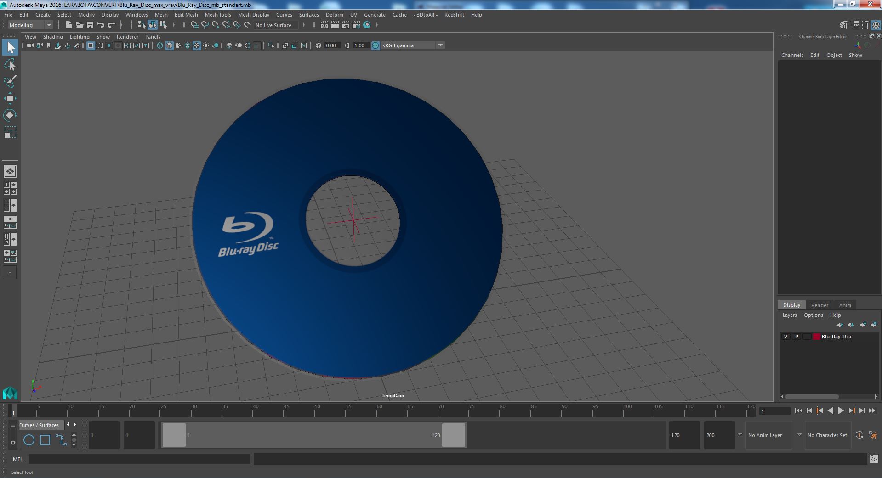Open Layers menu in Layer Editor
The width and height of the screenshot is (882, 478).
tap(790, 315)
